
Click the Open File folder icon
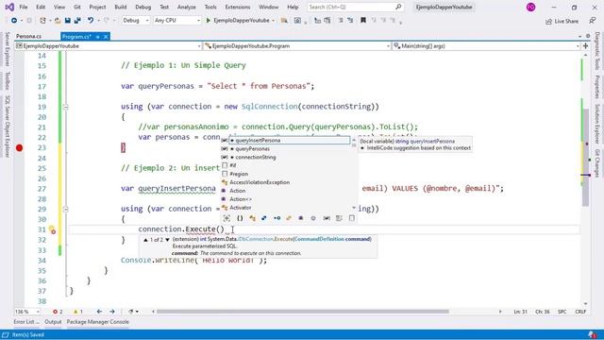[58, 21]
